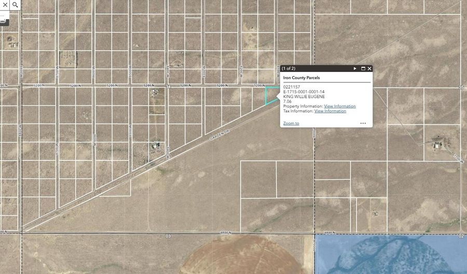This screenshot has width=467, height=274.
Task: Click the 7.06 acreage value
Action: [x=287, y=102]
